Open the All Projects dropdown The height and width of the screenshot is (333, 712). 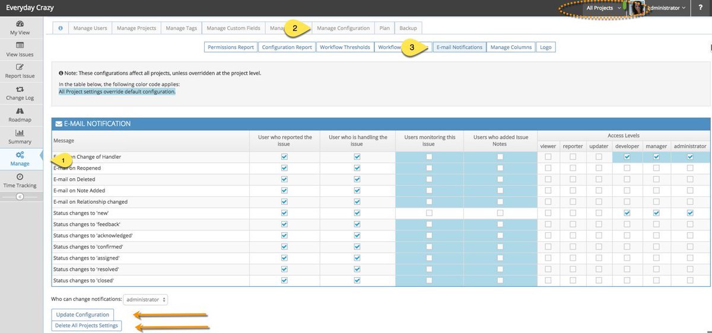(x=603, y=8)
